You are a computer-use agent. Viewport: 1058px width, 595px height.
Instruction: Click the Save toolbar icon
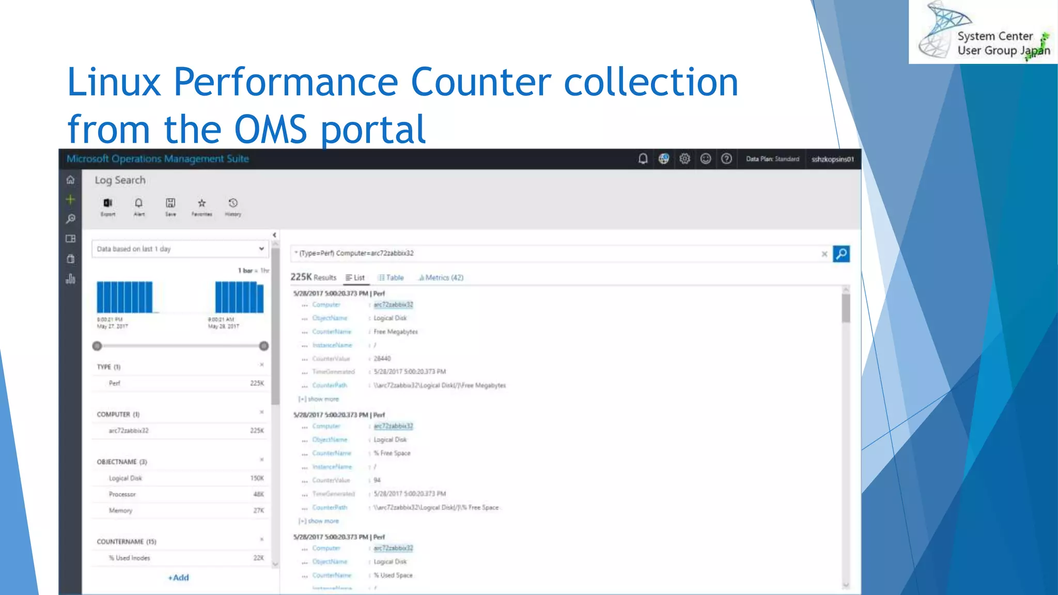click(170, 207)
